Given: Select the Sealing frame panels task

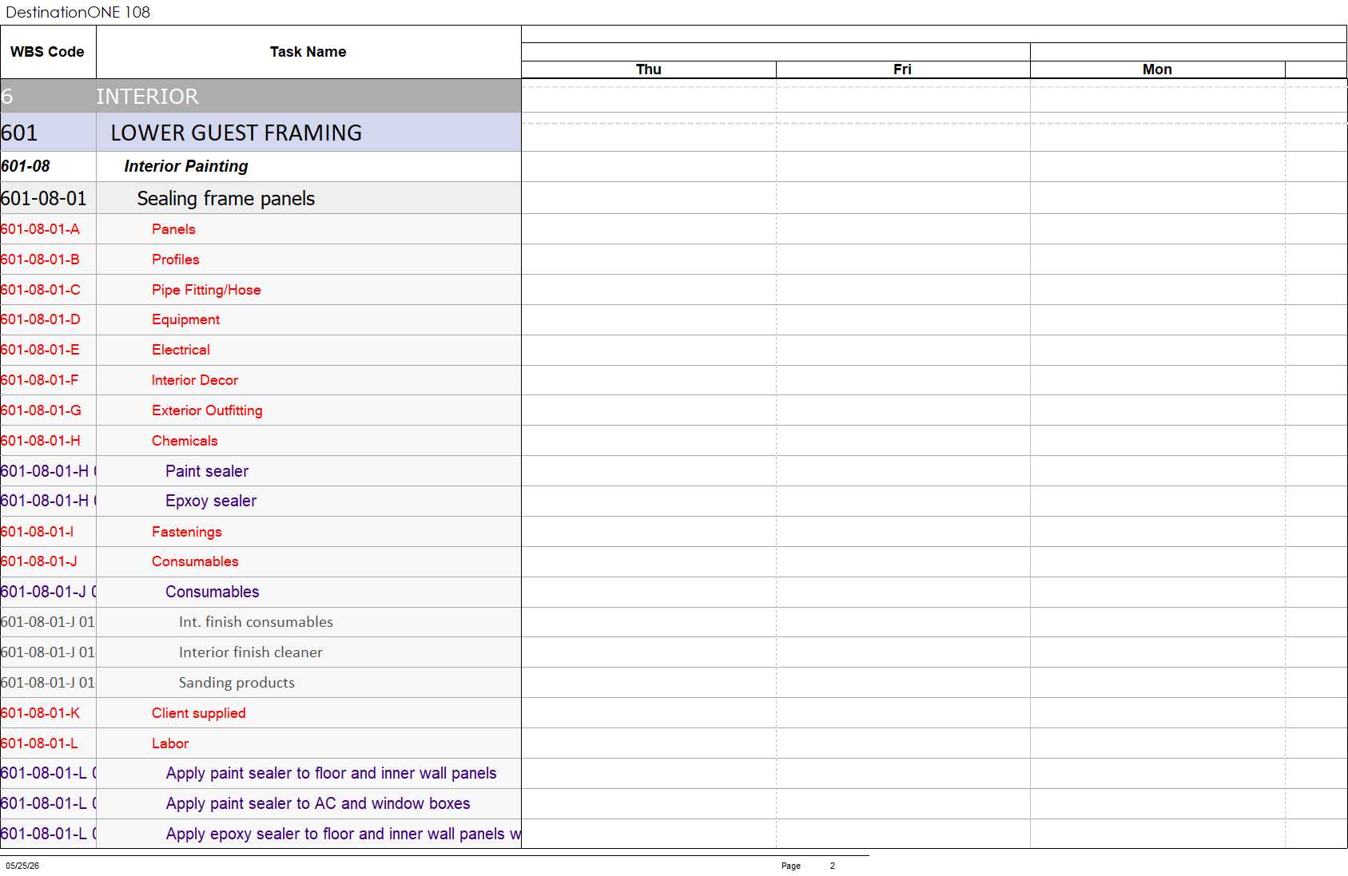Looking at the screenshot, I should point(226,198).
